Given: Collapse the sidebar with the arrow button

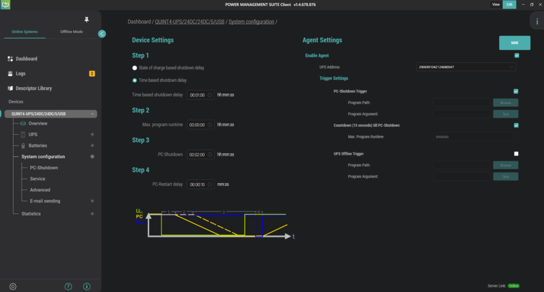Looking at the screenshot, I should (x=102, y=33).
